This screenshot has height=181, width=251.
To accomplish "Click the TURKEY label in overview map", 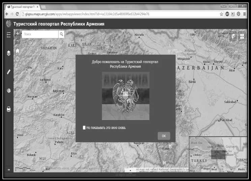I will (x=199, y=160).
